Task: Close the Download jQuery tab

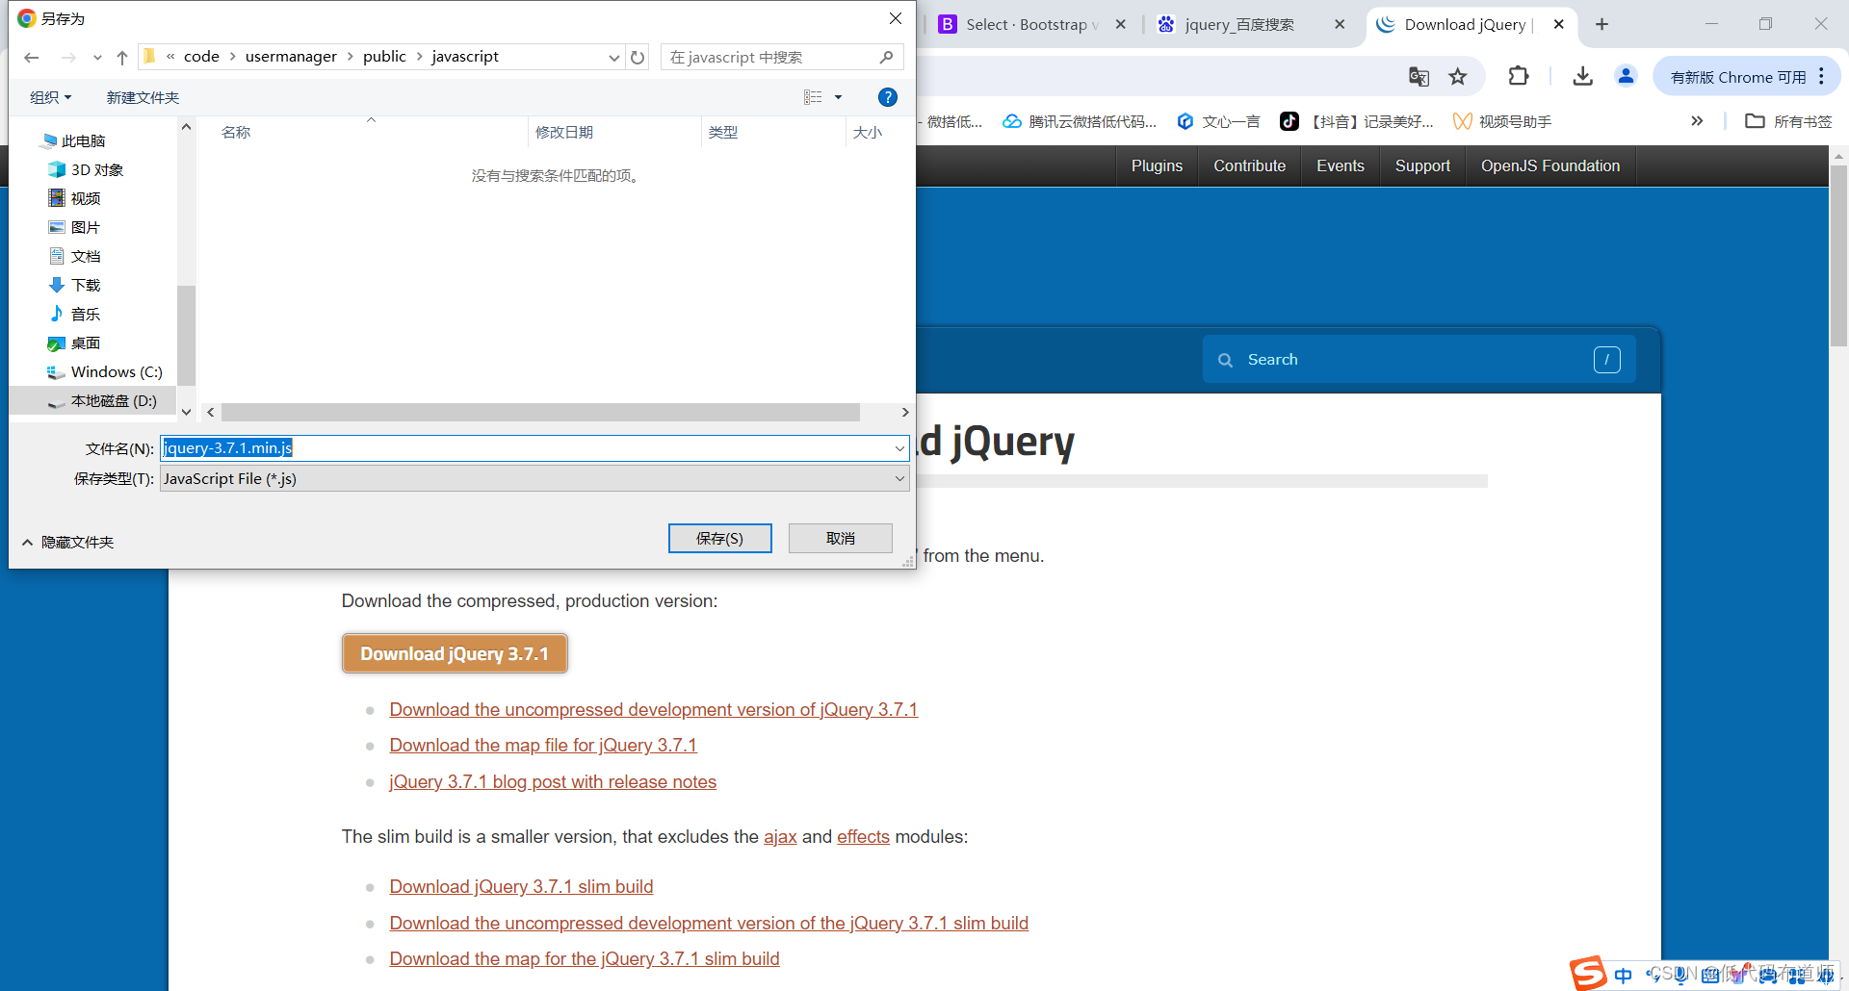Action: [1559, 24]
